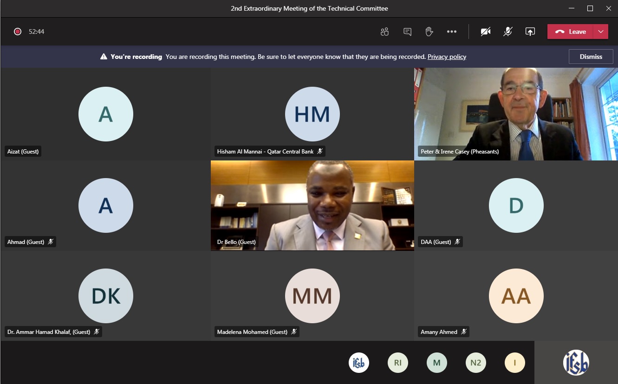Select Hisham Al Mannai HM avatar

pyautogui.click(x=312, y=114)
